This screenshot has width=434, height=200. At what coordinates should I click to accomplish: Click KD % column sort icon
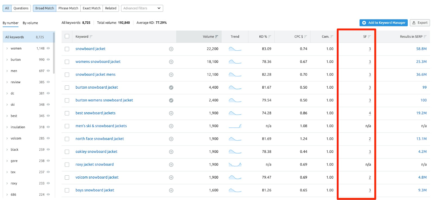click(x=270, y=37)
